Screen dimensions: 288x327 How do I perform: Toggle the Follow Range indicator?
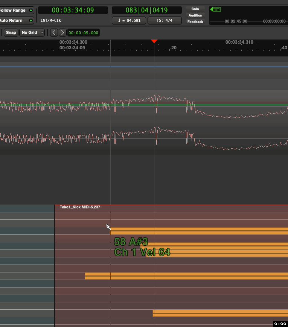(31, 10)
